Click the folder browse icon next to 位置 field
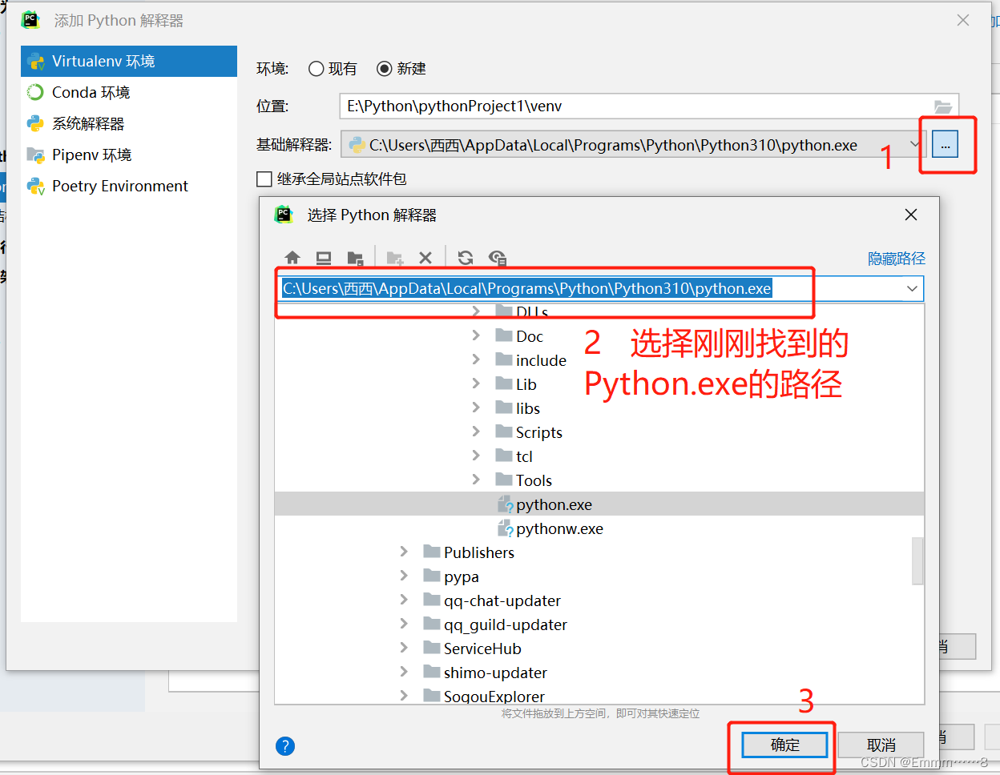Screen dimensions: 1000x775 click(x=943, y=106)
